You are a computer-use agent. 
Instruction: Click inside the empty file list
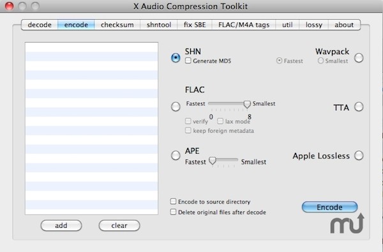click(x=91, y=128)
